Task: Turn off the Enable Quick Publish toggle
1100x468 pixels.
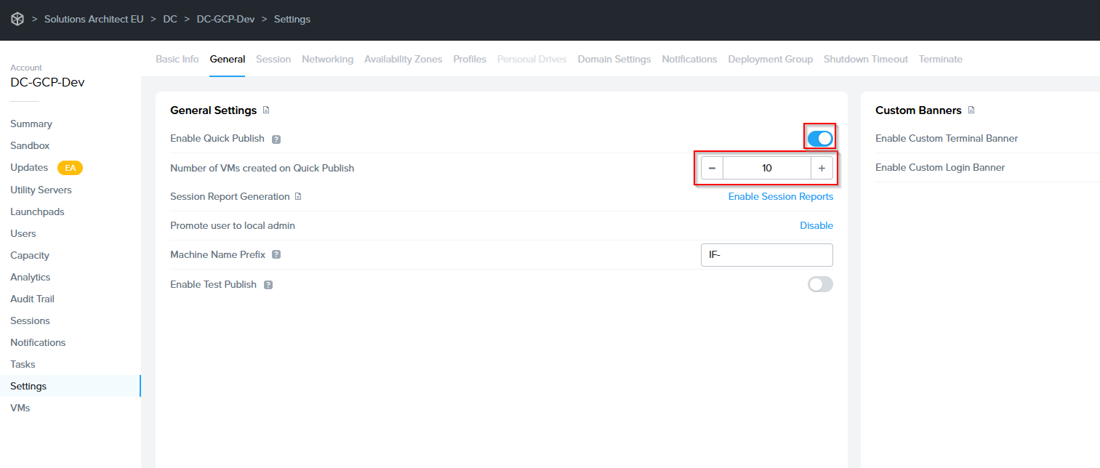Action: pyautogui.click(x=820, y=138)
